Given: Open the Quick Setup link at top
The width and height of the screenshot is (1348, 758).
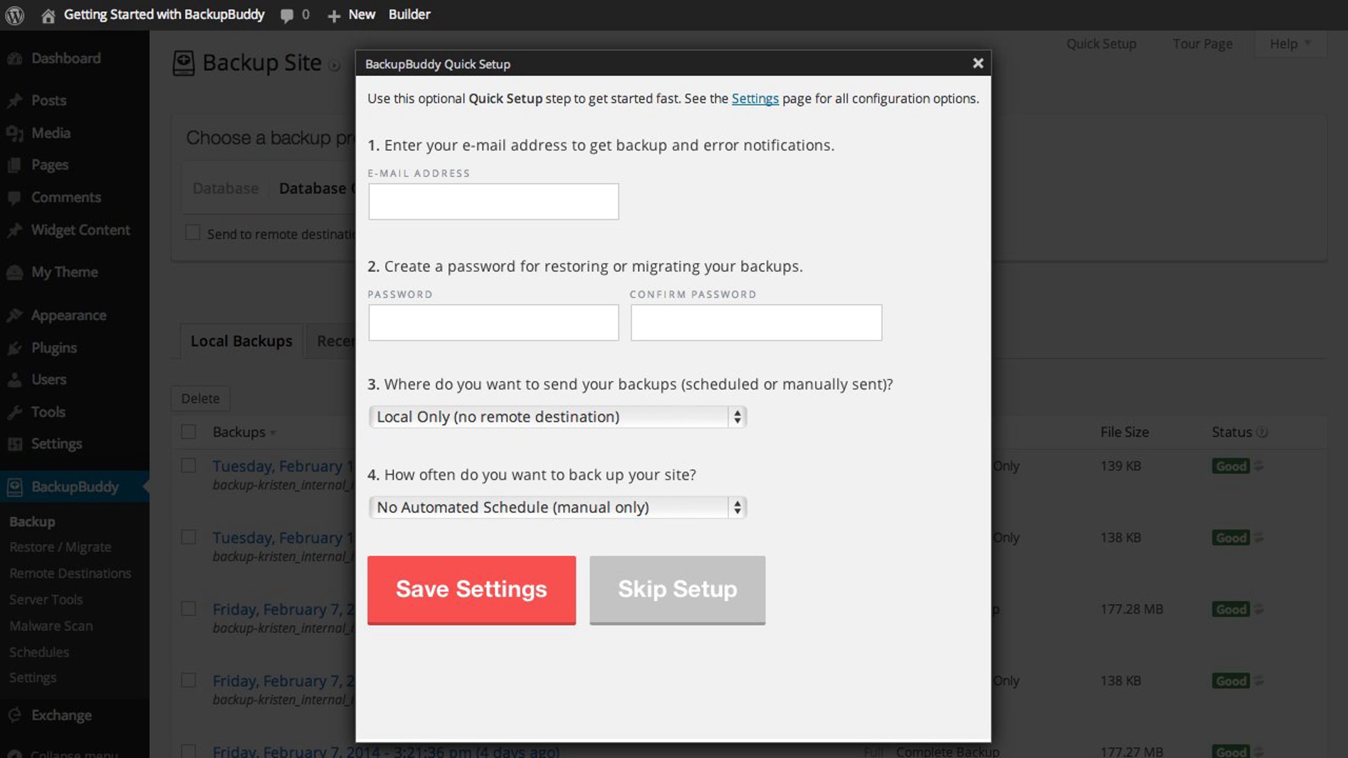Looking at the screenshot, I should click(x=1101, y=44).
